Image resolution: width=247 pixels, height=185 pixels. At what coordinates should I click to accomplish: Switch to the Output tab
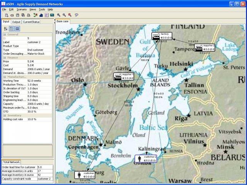point(16,22)
